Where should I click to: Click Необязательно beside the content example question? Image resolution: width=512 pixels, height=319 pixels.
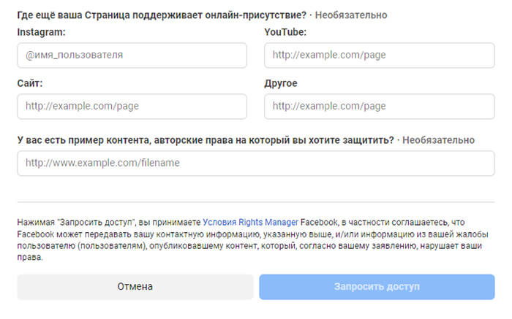(438, 139)
